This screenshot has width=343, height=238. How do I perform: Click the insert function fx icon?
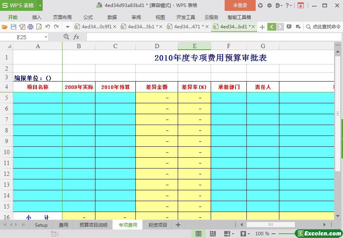[x=76, y=37]
